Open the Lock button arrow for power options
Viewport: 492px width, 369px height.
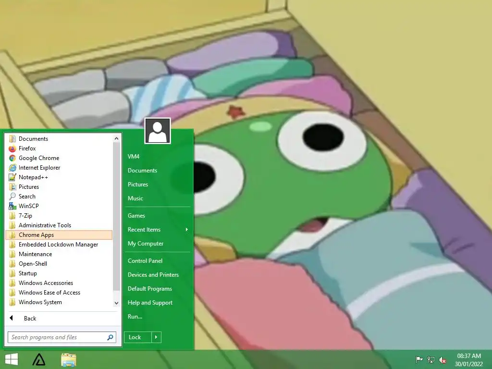point(156,337)
